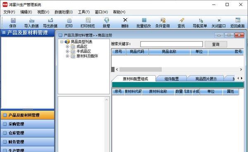Image resolution: width=248 pixels, height=152 pixels.
Task: Click the 打印 print icon
Action: [x=69, y=20]
